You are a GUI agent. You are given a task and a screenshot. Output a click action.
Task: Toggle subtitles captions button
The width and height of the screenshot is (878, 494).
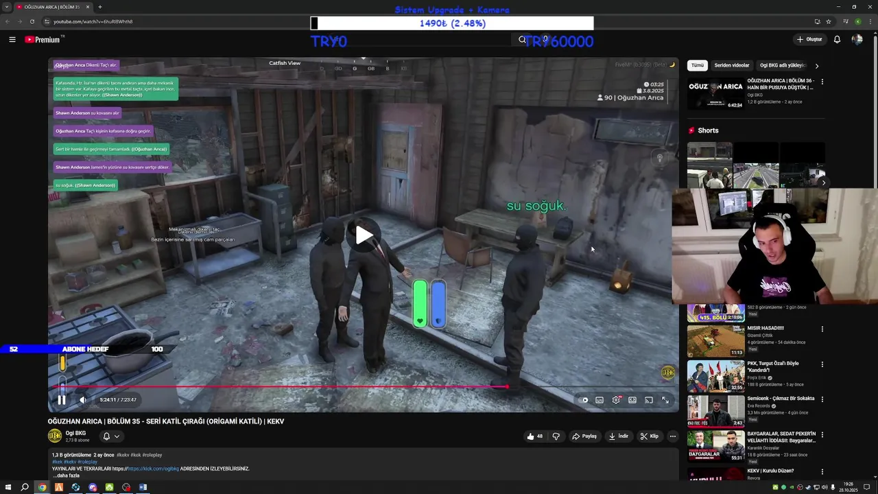(600, 400)
